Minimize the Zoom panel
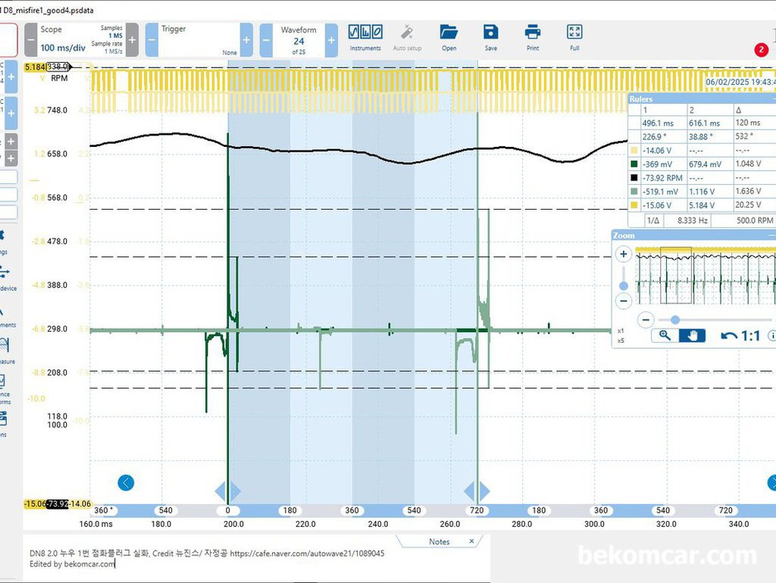The height and width of the screenshot is (583, 776). [772, 236]
